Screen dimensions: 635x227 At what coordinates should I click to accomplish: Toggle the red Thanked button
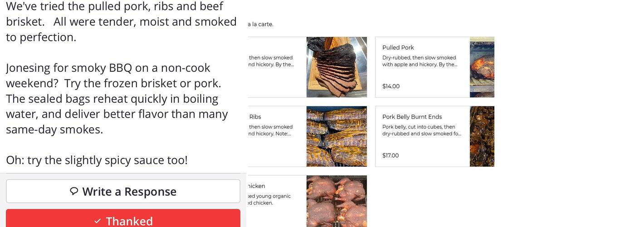click(123, 220)
